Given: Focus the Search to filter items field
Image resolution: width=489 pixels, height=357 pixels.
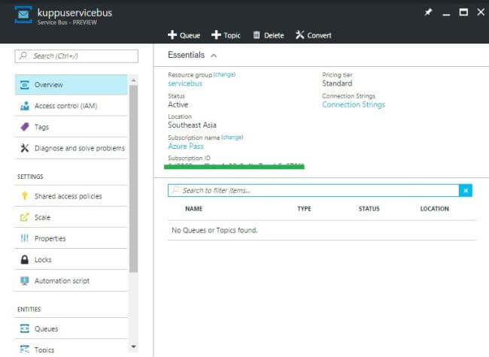Looking at the screenshot, I should point(314,190).
